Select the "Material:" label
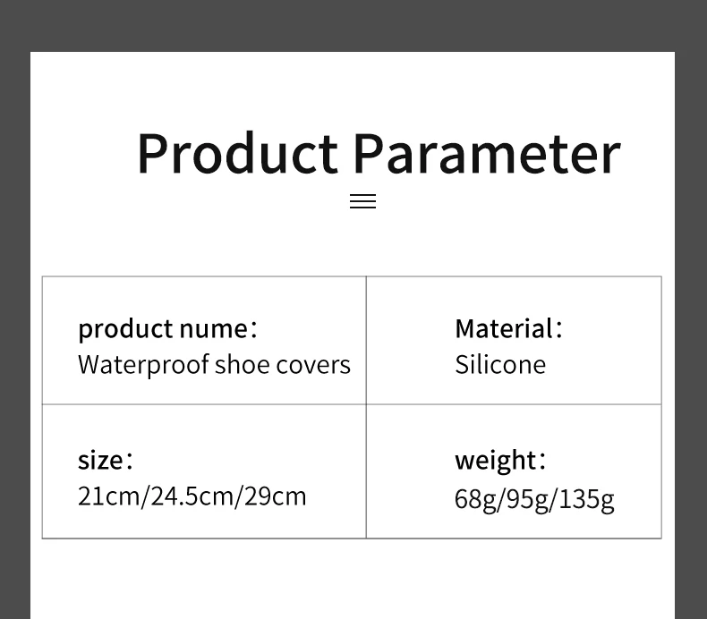This screenshot has height=619, width=707. tap(508, 328)
